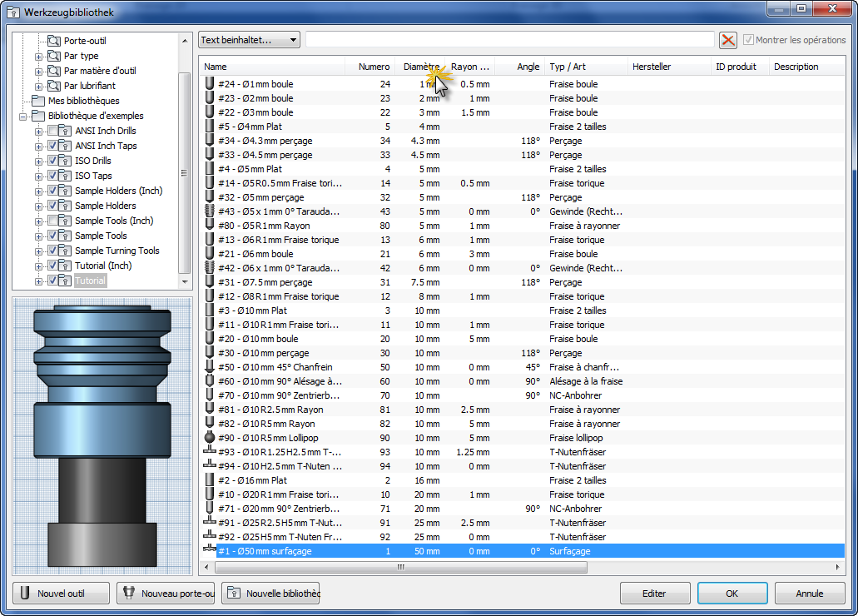
Task: Toggle the Tutorial (Inch) checkbox
Action: pyautogui.click(x=52, y=265)
